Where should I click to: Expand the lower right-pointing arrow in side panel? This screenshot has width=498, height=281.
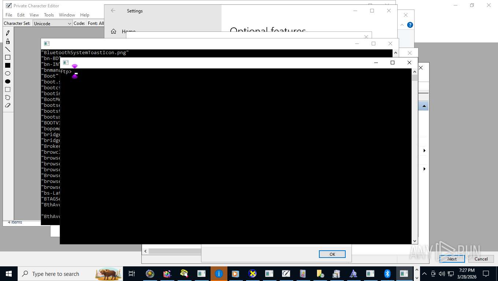pos(424,169)
